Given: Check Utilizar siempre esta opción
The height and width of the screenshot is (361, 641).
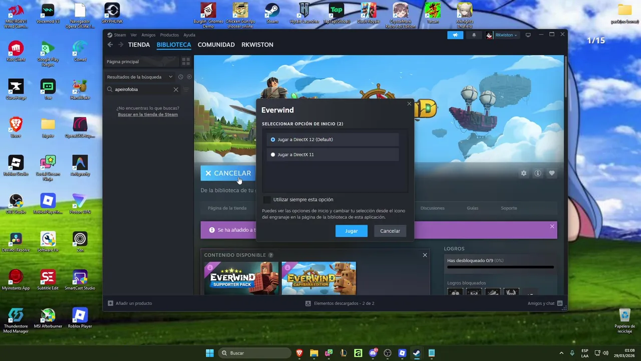Looking at the screenshot, I should [267, 200].
